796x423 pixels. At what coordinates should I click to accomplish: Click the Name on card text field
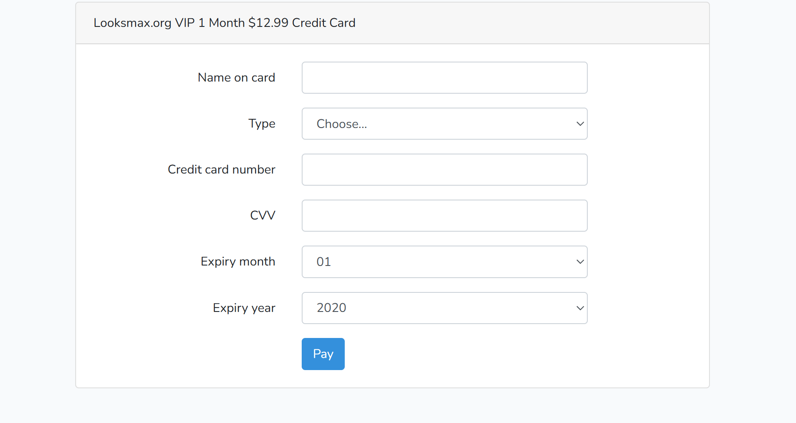click(444, 78)
